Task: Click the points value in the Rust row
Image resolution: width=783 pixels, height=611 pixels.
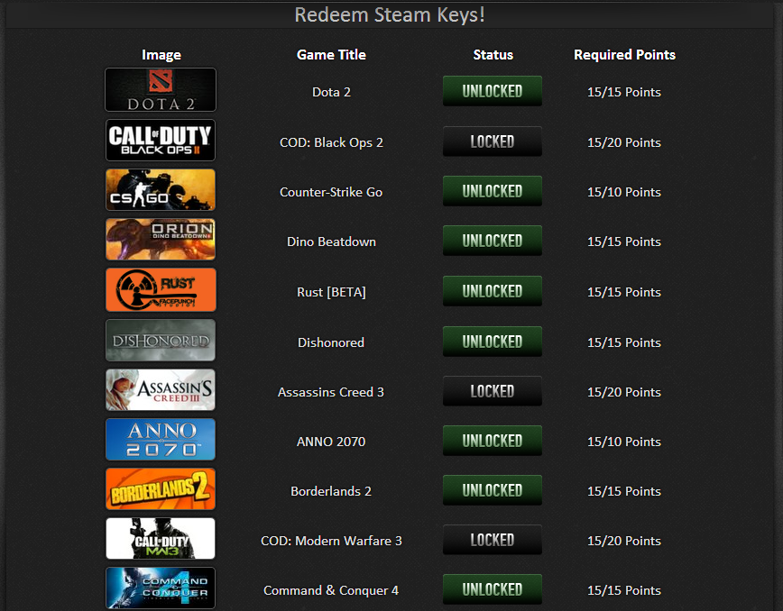Action: point(624,292)
